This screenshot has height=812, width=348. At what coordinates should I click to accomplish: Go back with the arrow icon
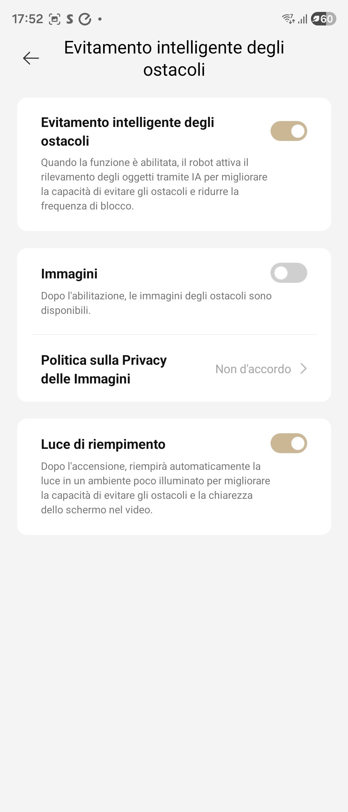click(31, 58)
